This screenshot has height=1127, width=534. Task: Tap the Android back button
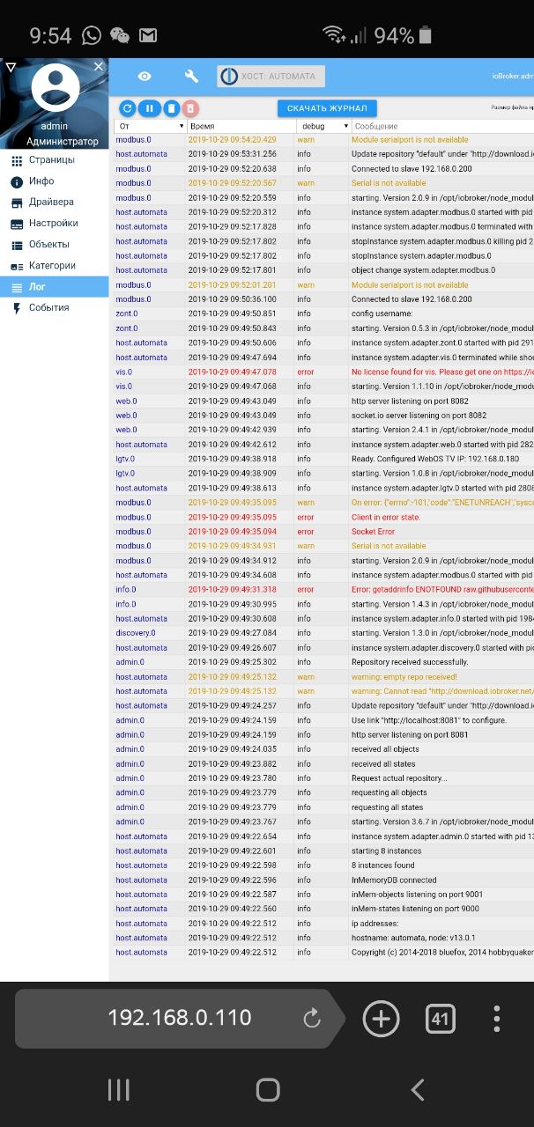[x=418, y=1090]
